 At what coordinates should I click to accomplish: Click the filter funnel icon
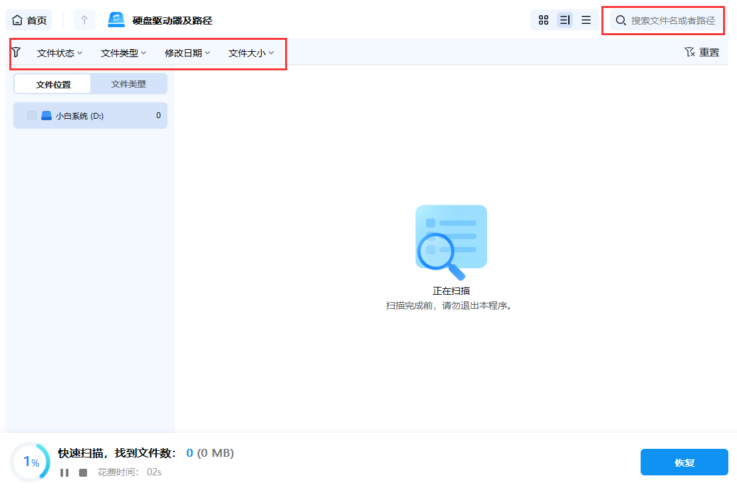[18, 52]
